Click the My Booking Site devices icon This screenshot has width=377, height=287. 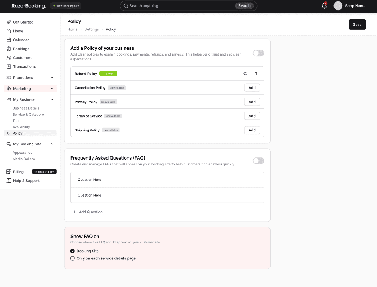[x=9, y=144]
